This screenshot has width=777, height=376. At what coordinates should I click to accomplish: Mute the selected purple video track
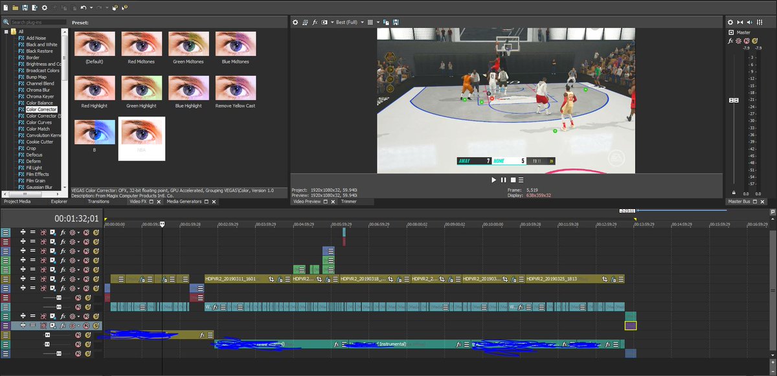(x=86, y=326)
